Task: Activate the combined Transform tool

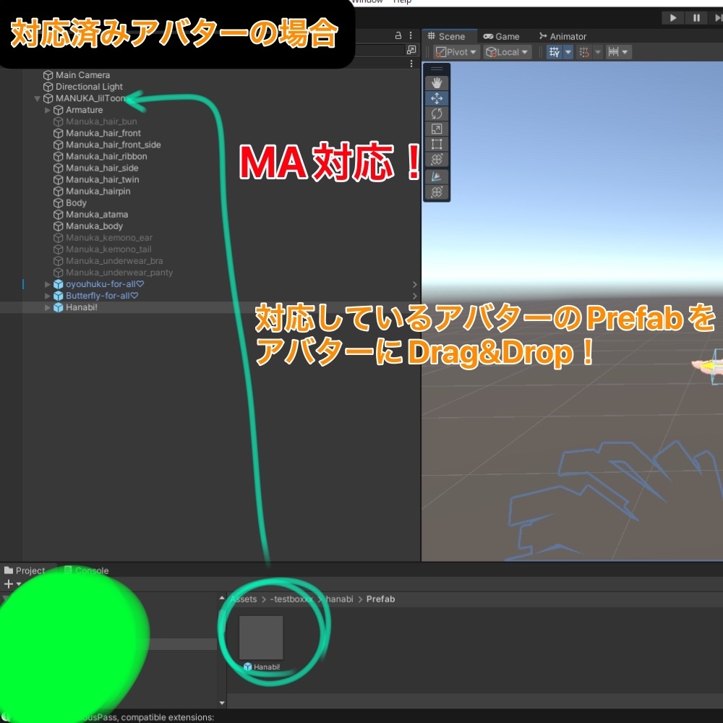Action: (437, 159)
